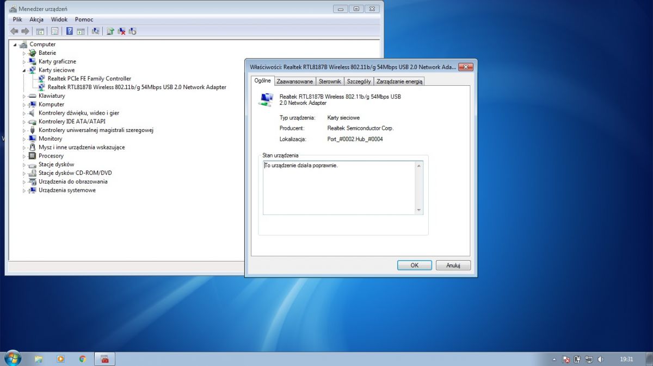
Task: Show hidden tray icons arrow
Action: [555, 359]
